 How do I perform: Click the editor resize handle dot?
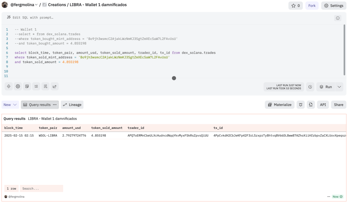174,78
